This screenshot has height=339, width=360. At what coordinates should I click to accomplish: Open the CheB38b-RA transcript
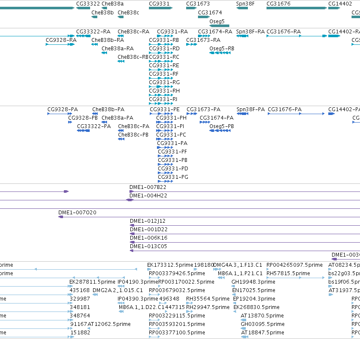pos(94,44)
